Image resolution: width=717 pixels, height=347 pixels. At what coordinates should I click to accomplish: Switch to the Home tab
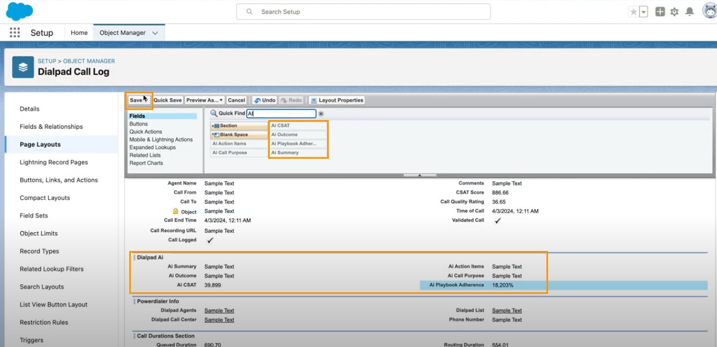click(79, 33)
